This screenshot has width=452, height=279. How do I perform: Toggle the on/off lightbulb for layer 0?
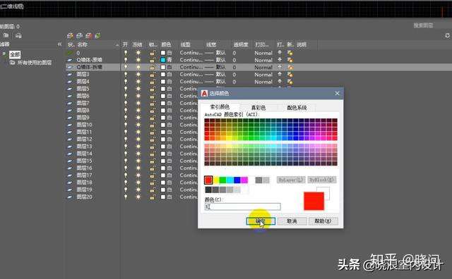(126, 53)
